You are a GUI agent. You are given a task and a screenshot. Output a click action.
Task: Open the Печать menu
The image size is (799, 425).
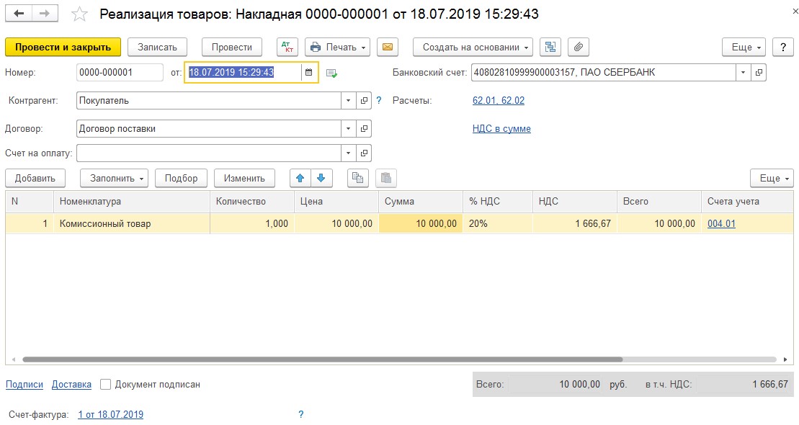(337, 47)
